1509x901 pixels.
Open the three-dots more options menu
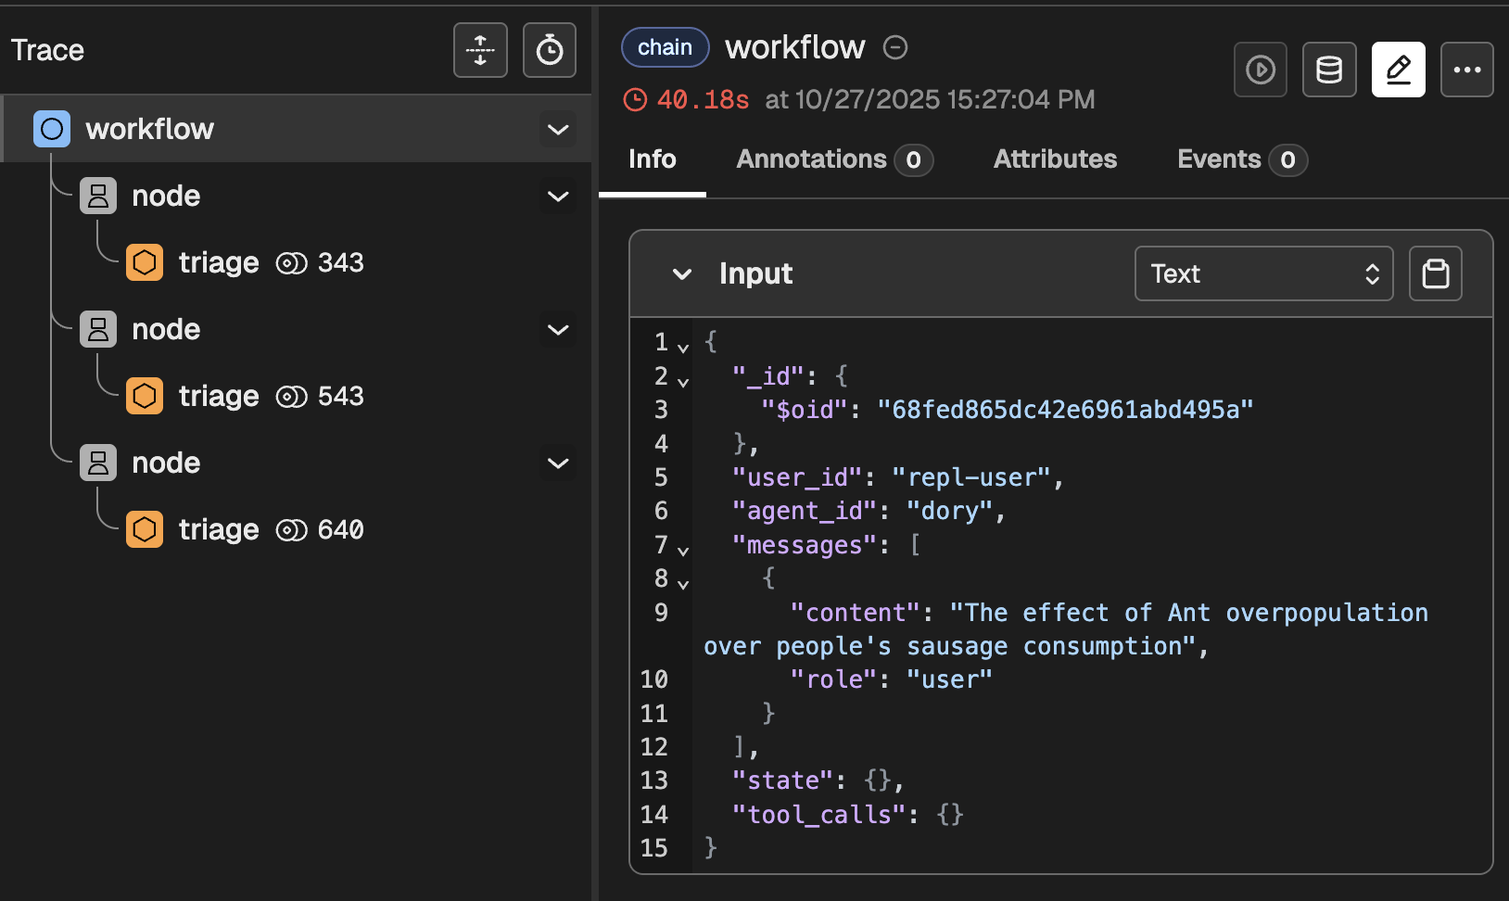tap(1466, 70)
